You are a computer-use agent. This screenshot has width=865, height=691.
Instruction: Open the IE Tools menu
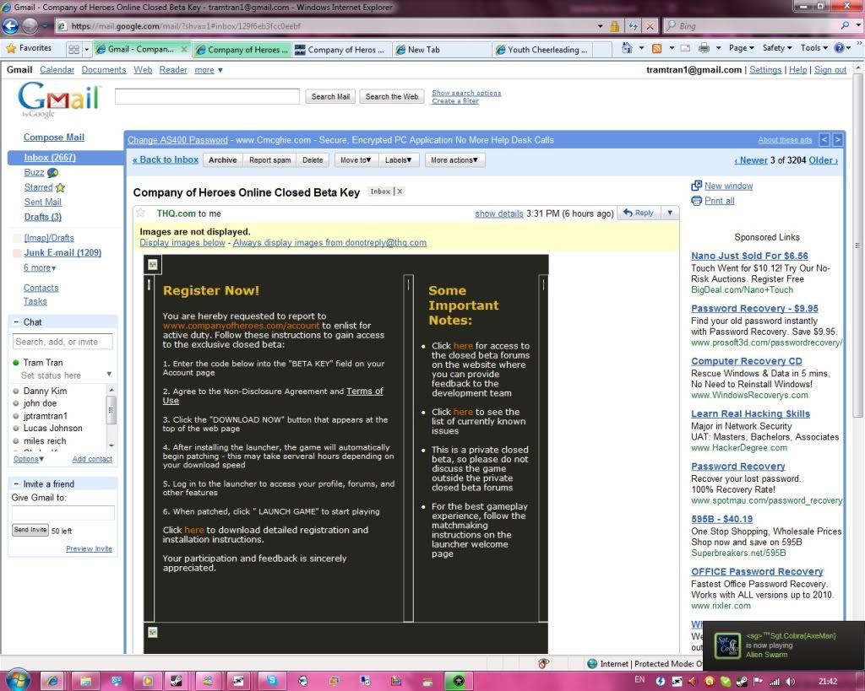click(x=813, y=48)
